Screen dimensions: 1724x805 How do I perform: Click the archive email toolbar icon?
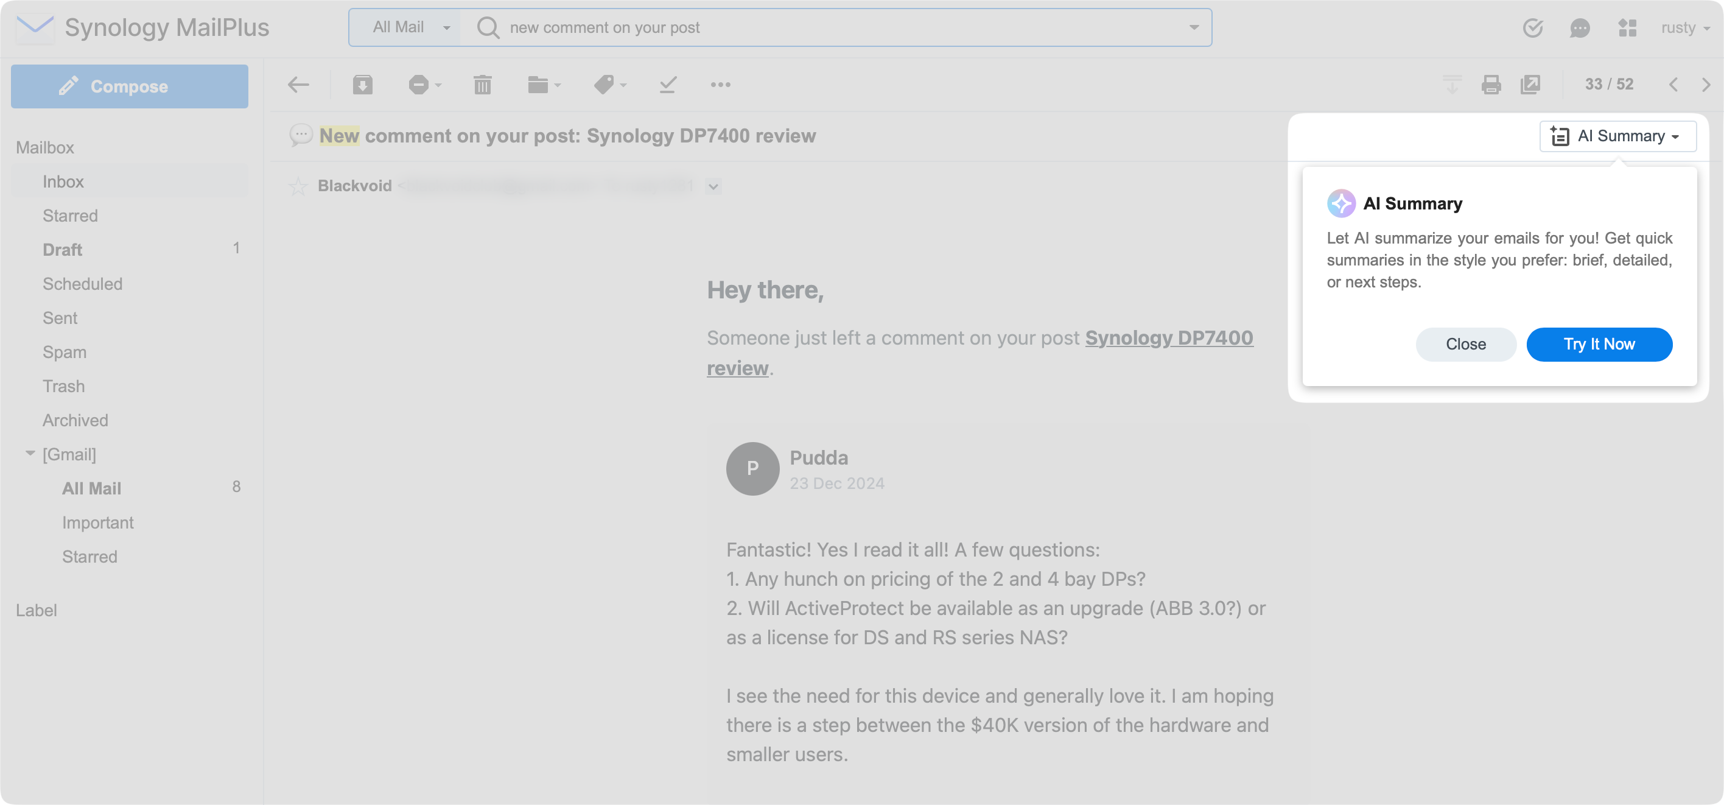click(x=362, y=85)
